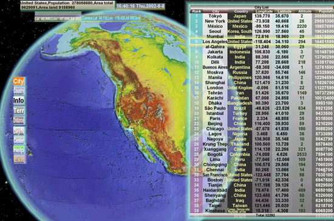Click the Camera Lat/Lon readout bar
The image size is (334, 221).
(111, 18)
